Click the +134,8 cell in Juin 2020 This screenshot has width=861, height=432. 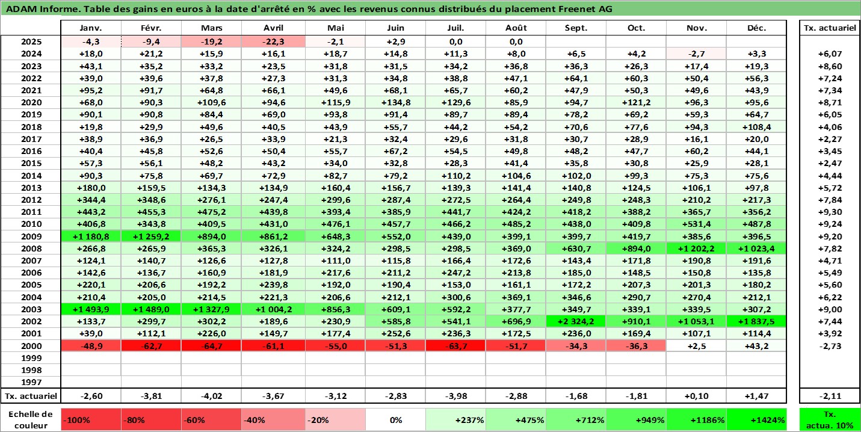(395, 102)
